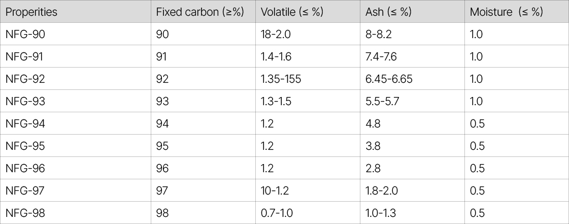569x224 pixels.
Task: Click the NFG-93 moisture cell
Action: pos(476,102)
